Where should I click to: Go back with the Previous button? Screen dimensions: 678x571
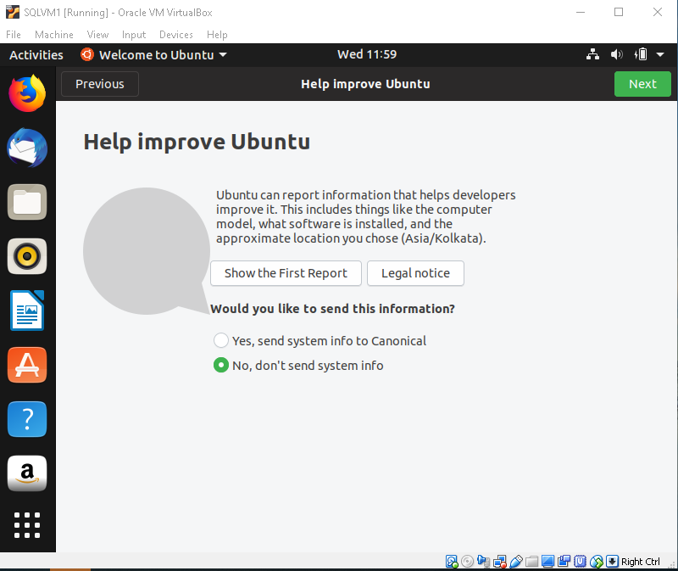(x=100, y=84)
